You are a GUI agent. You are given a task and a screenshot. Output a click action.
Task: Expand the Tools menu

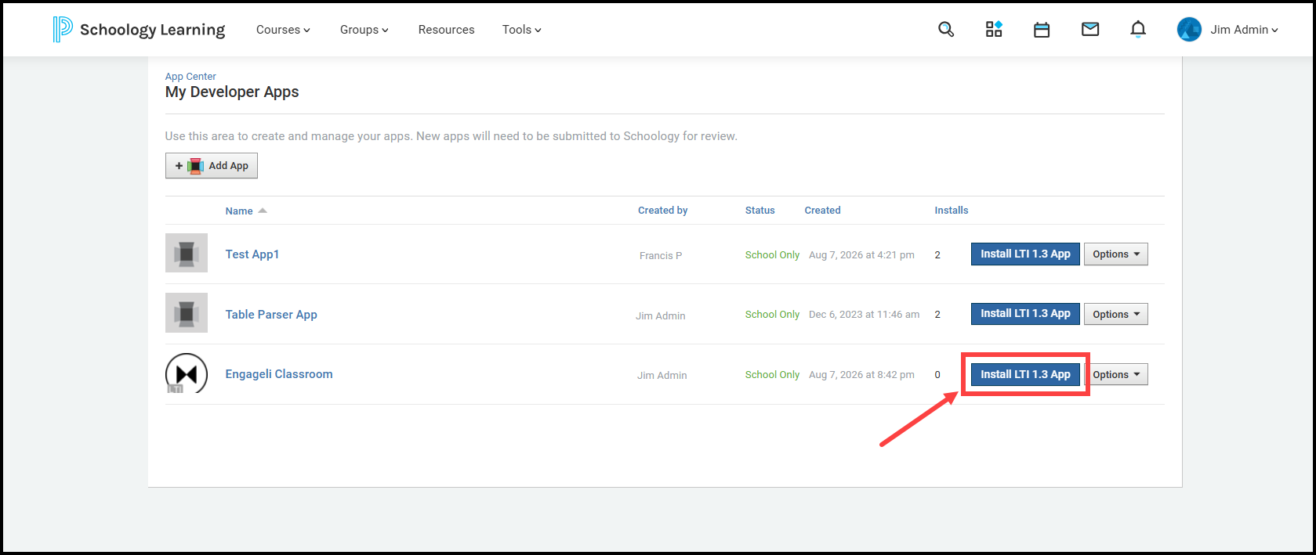point(522,30)
